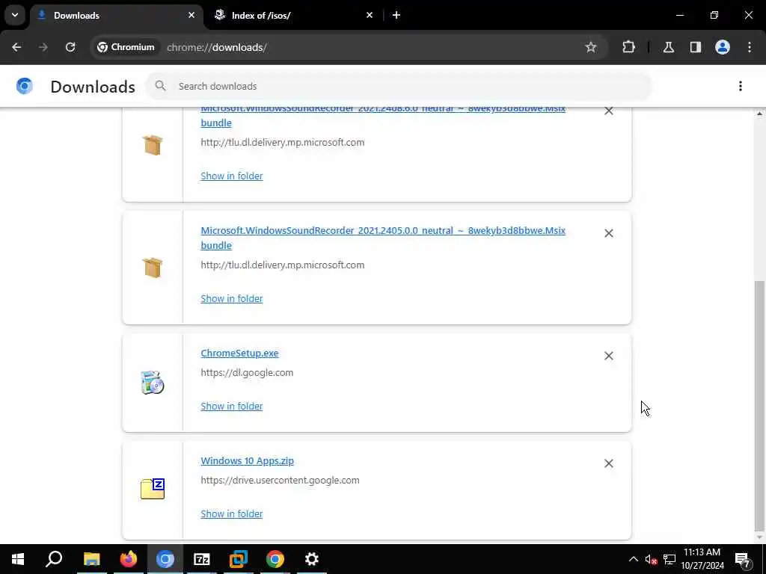766x574 pixels.
Task: Click the Windows 10 Apps.zip archive icon
Action: 153,489
